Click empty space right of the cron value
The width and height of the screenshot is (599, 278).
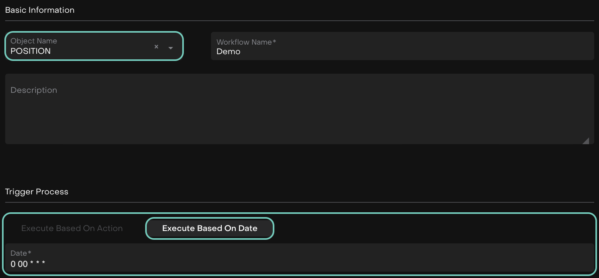pos(319,264)
